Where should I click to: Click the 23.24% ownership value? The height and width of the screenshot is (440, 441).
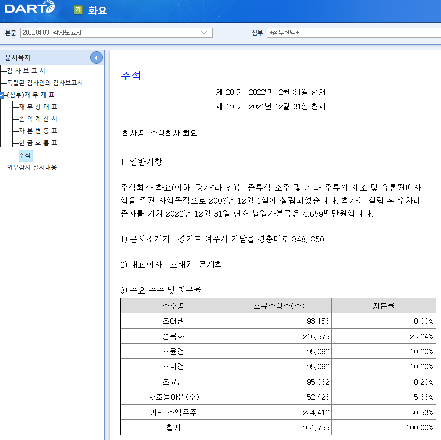[421, 337]
